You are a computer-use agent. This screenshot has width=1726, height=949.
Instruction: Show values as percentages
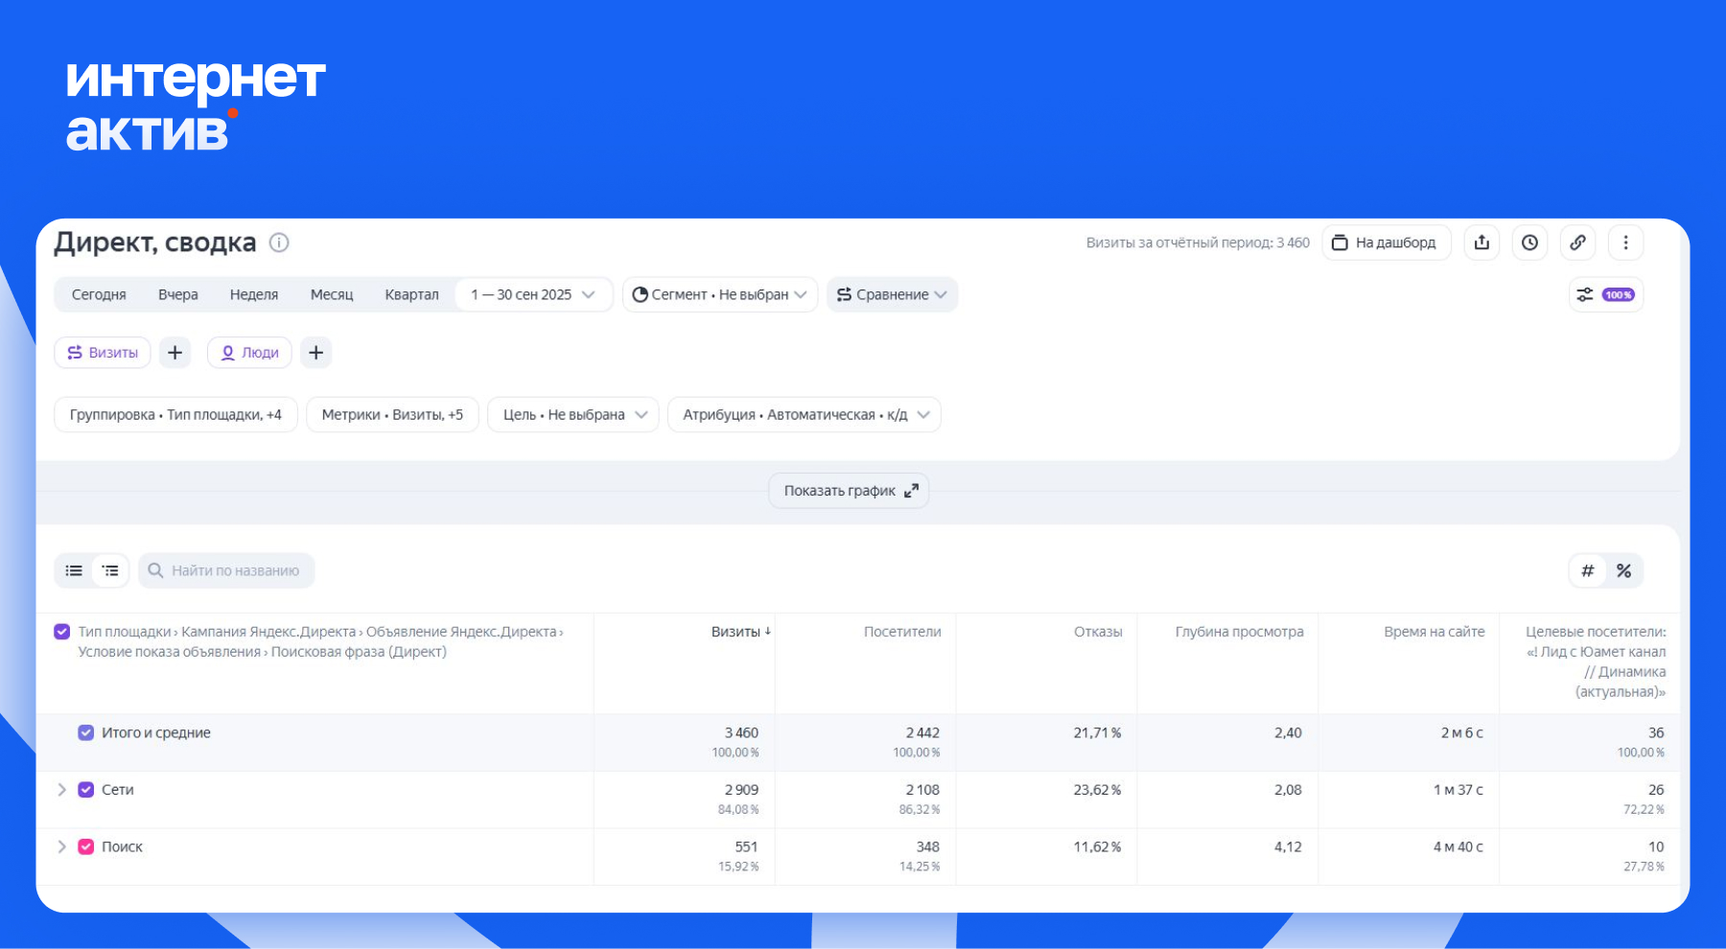[x=1623, y=570]
